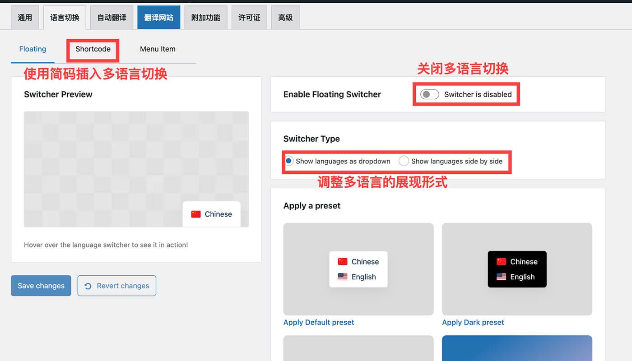Select 'Show languages as dropdown' option

[289, 161]
